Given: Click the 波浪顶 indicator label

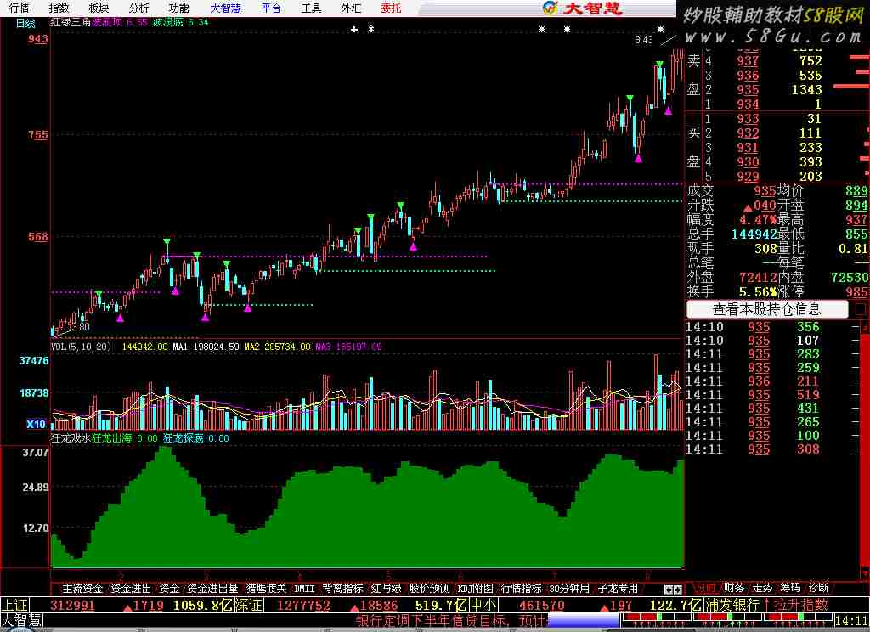Looking at the screenshot, I should click(107, 22).
